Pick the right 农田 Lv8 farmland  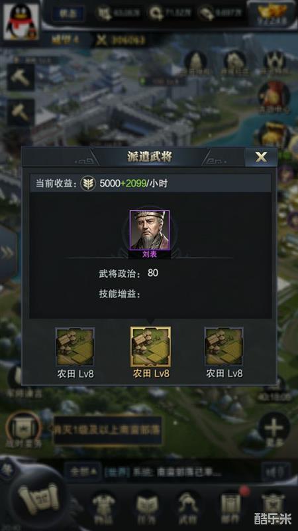(224, 347)
